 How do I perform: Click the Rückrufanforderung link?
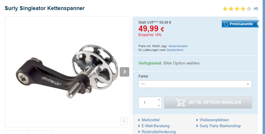pyautogui.click(x=159, y=132)
